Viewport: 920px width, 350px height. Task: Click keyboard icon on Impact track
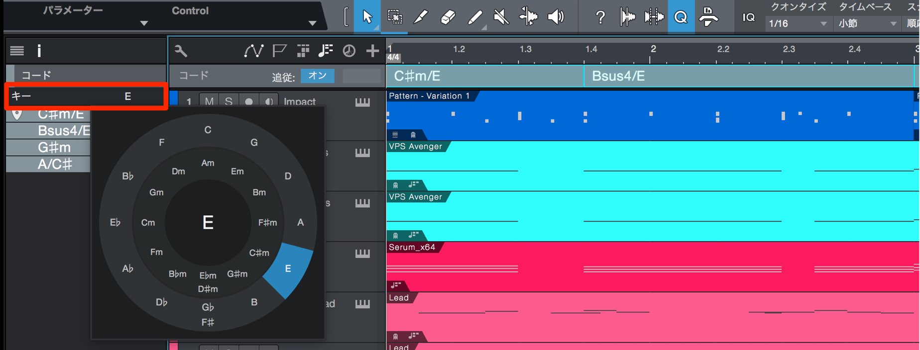362,102
